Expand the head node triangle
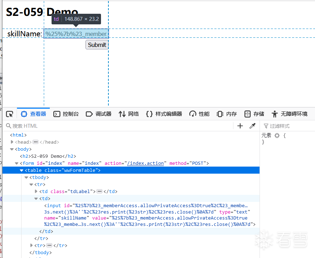Screen dimensions: 315x258 (12, 142)
